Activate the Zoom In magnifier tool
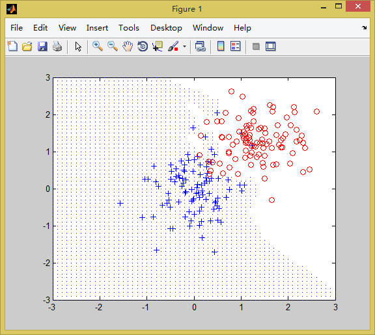The image size is (375, 335). pyautogui.click(x=98, y=46)
